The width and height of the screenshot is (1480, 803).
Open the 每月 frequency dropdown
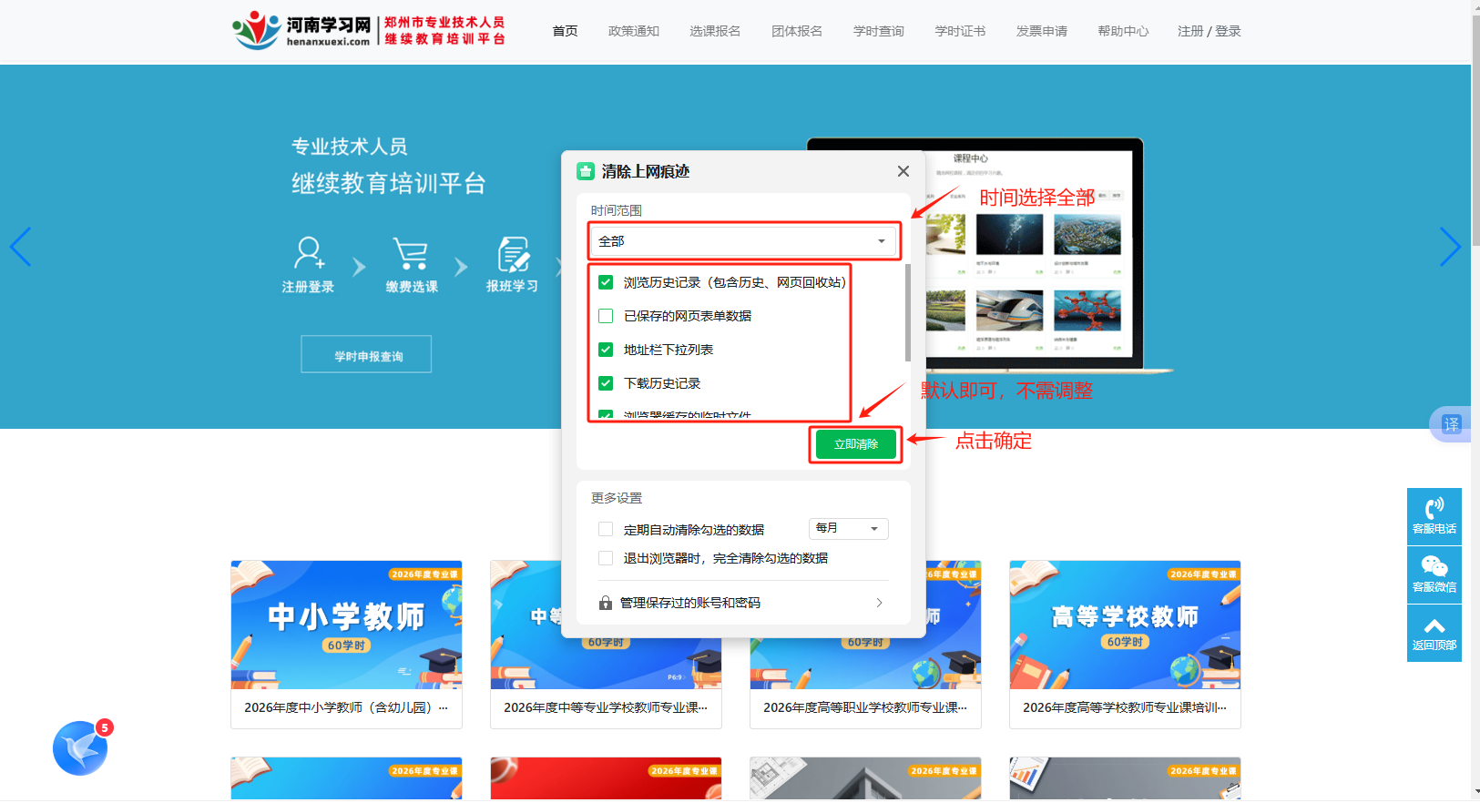[x=848, y=529]
